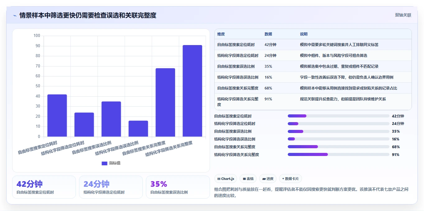Image resolution: width=424 pixels, height=211 pixels.
Task: Select table row 结构化字段筛选定位耗时
Action: [x=313, y=56]
